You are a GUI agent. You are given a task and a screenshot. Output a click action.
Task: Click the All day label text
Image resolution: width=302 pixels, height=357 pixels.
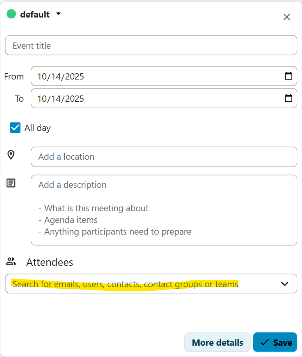coord(37,128)
